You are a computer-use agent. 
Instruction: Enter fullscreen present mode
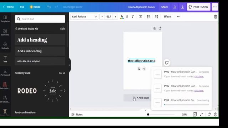[x=201, y=114]
